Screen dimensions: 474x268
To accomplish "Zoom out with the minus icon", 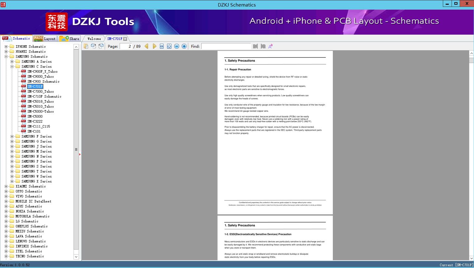I will click(177, 46).
